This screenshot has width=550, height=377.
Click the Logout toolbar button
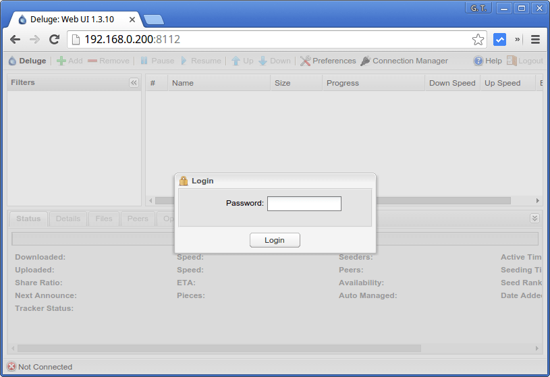tap(525, 61)
